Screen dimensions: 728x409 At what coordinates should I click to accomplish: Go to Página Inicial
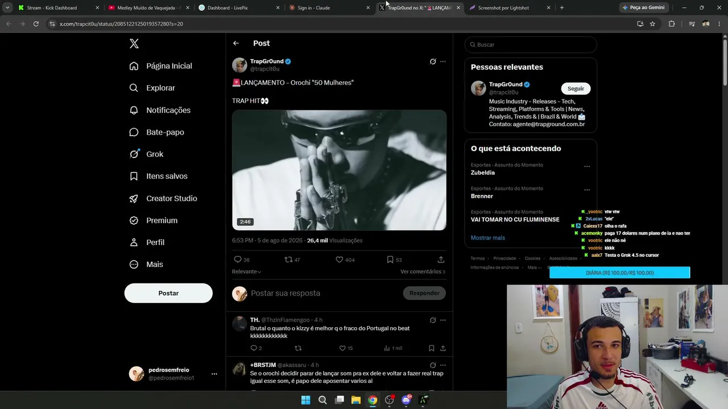coord(161,66)
